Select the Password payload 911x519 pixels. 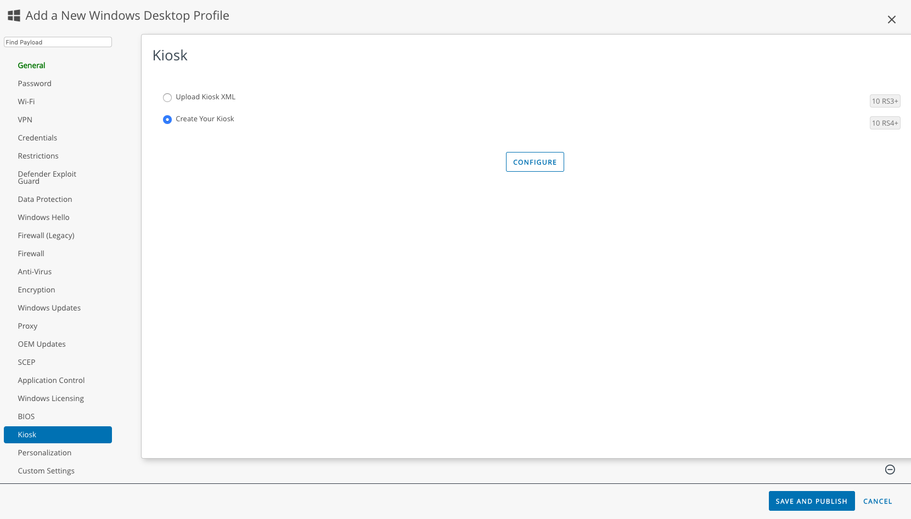[35, 83]
